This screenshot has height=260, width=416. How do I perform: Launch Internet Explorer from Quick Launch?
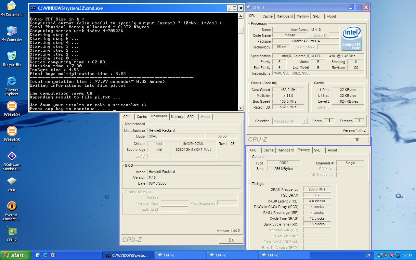click(x=45, y=255)
